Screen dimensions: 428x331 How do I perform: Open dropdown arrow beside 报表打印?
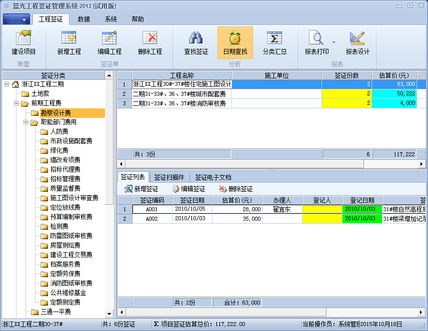(x=333, y=42)
